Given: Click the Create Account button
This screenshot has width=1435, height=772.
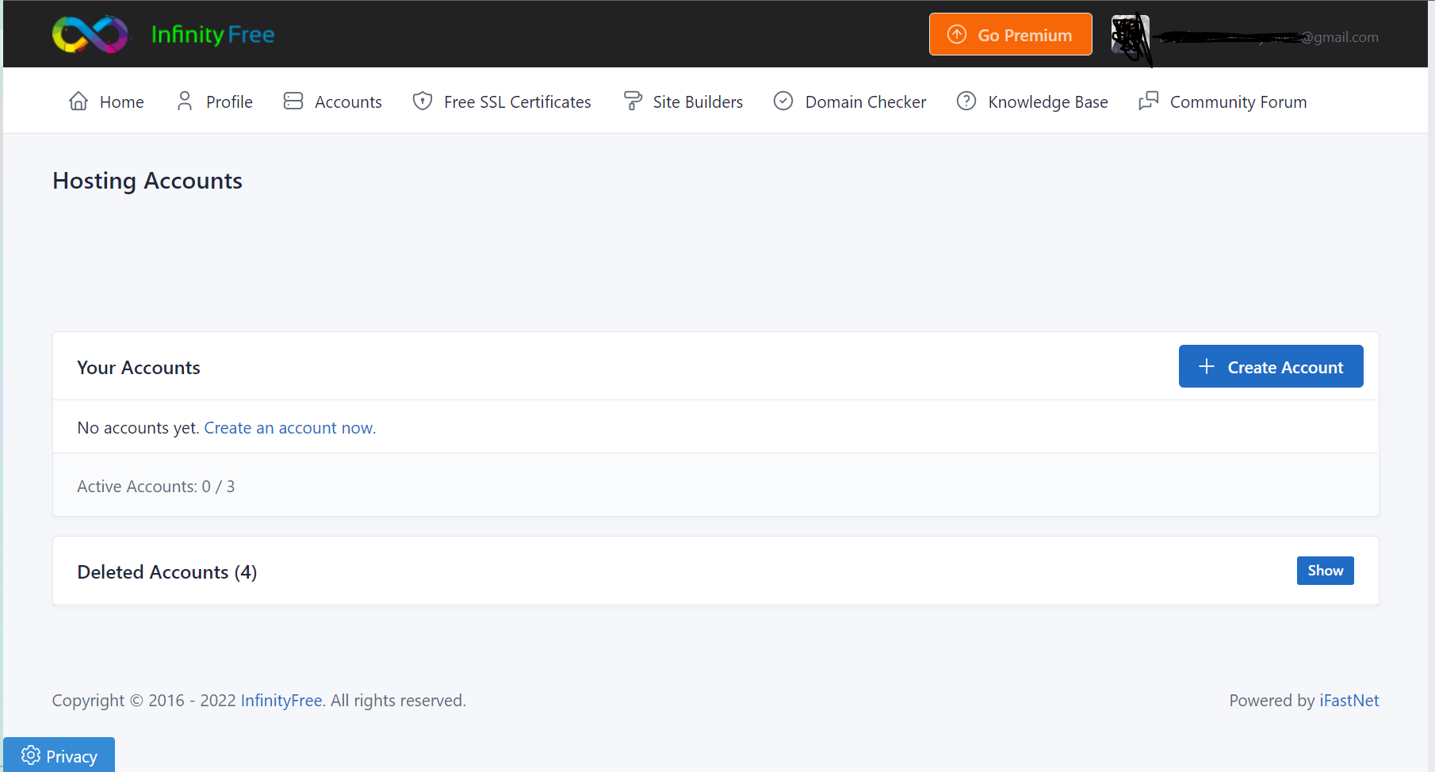Looking at the screenshot, I should click(1271, 366).
